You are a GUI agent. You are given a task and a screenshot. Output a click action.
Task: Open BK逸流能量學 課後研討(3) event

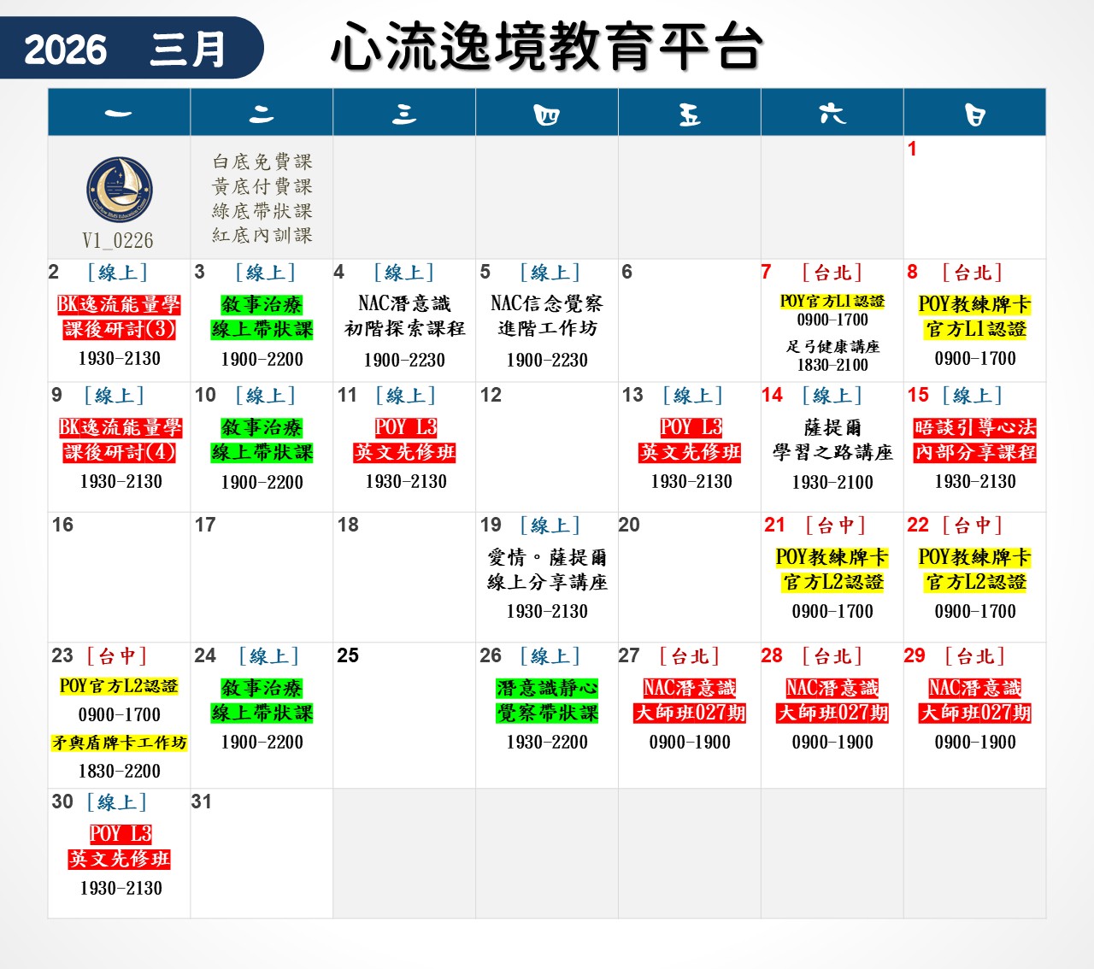tap(119, 317)
